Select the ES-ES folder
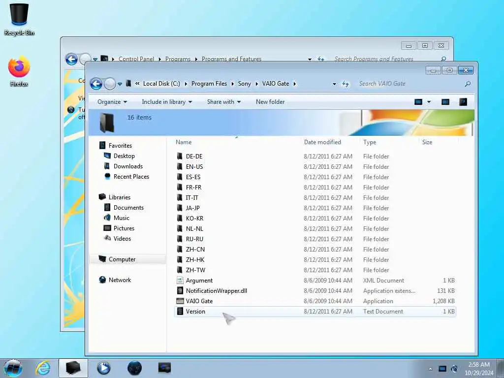Viewport: 504px width, 378px height. [193, 177]
